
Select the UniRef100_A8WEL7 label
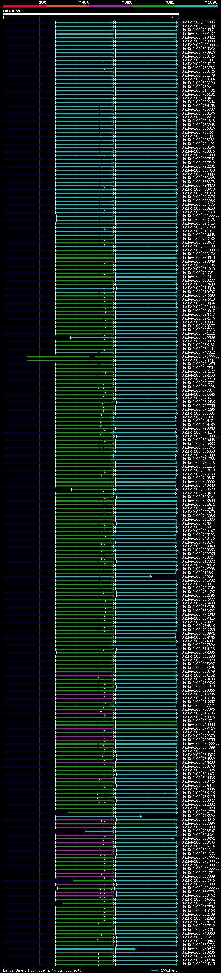(198, 64)
